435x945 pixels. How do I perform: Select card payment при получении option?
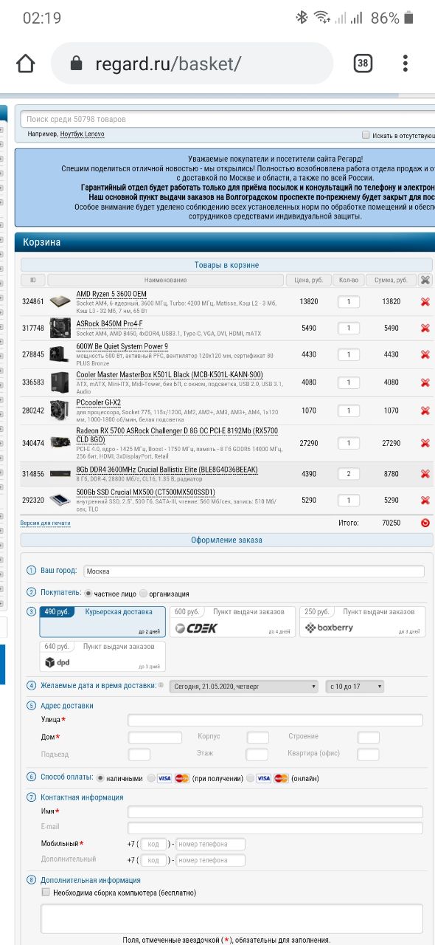pyautogui.click(x=151, y=777)
